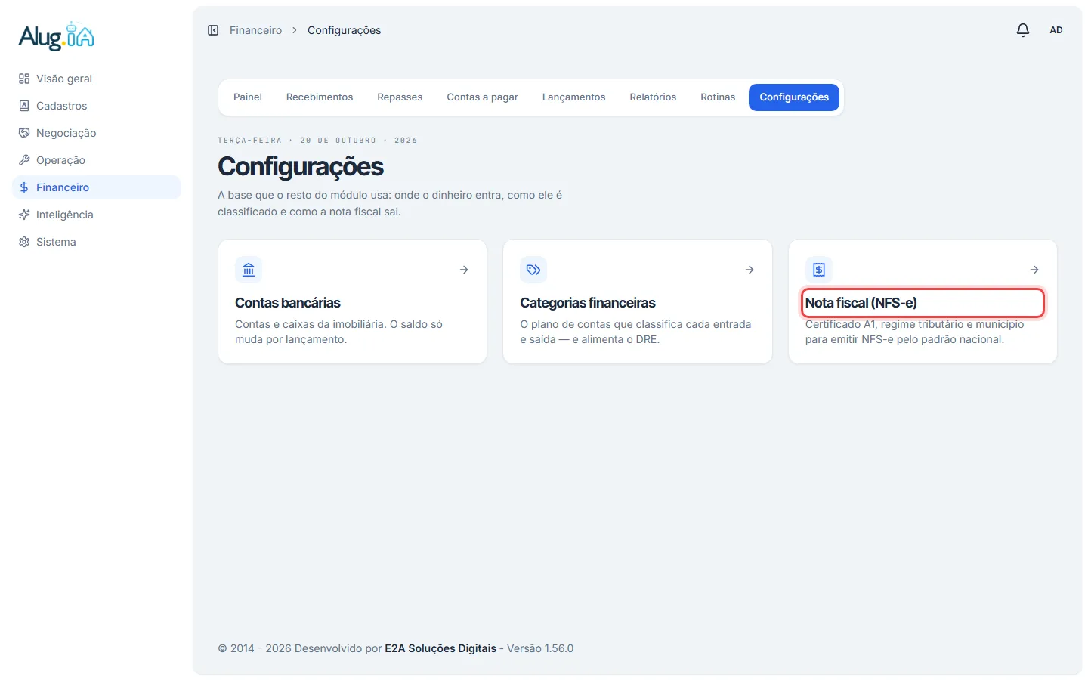Select the active Configurações tab
1088x680 pixels.
click(x=794, y=97)
